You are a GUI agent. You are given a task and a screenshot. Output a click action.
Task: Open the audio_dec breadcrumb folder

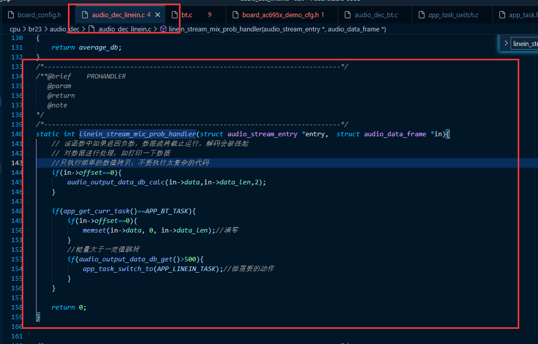pos(64,29)
